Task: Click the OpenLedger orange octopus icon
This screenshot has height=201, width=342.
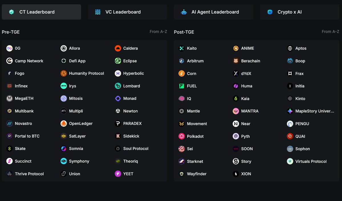Action: point(64,123)
